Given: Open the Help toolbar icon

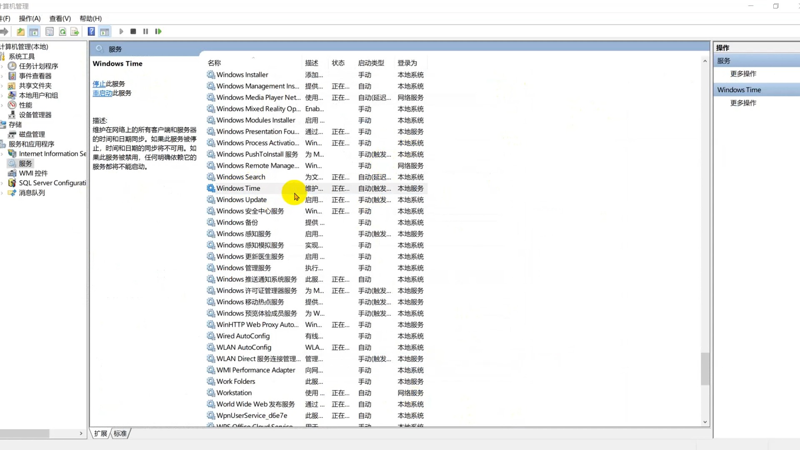Looking at the screenshot, I should 91,32.
